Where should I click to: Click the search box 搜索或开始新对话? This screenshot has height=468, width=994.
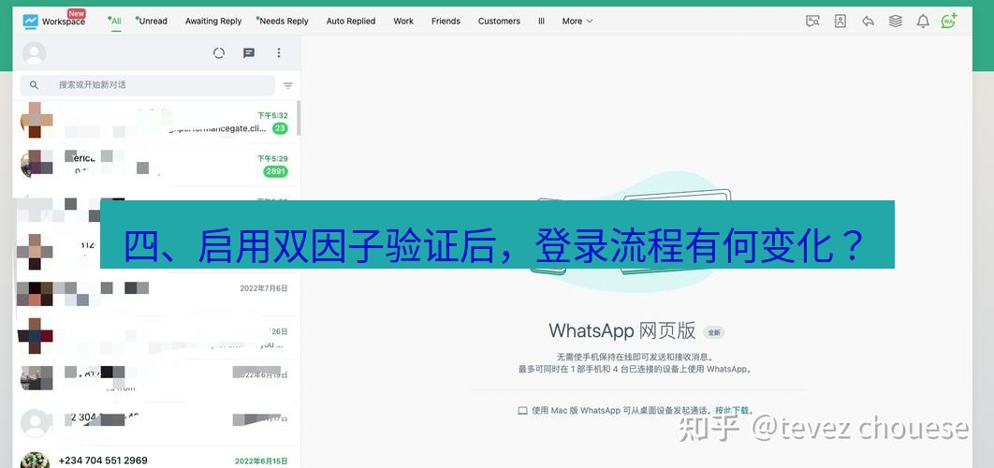click(x=147, y=85)
